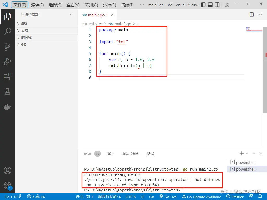Select Go language mode in status bar
The height and width of the screenshot is (200, 267).
coord(151,197)
